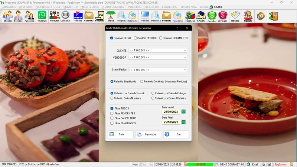Click the Vendas monitor icon

145,16
